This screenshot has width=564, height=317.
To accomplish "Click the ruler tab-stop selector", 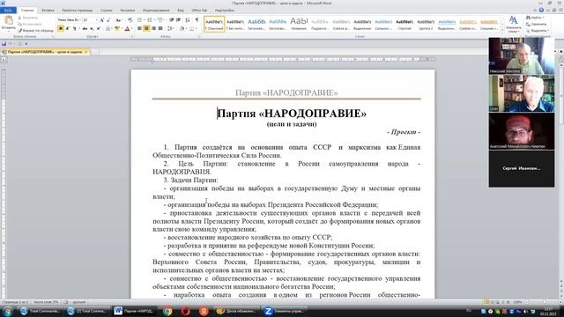I will (x=4, y=60).
